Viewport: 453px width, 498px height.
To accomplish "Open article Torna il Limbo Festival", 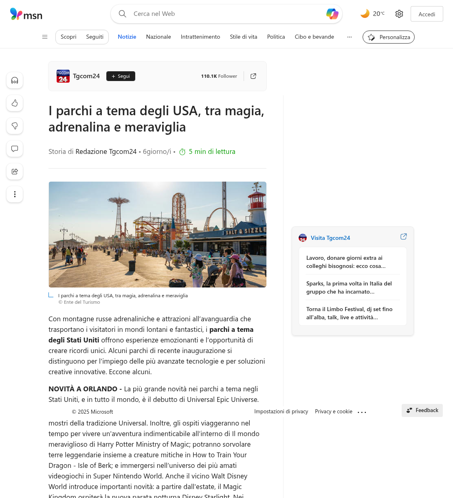I will 353,313.
